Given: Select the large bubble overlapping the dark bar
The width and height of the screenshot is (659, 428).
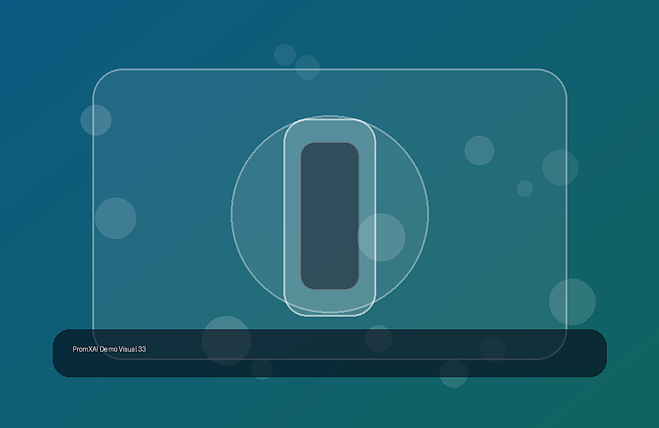Looking at the screenshot, I should coord(226,340).
